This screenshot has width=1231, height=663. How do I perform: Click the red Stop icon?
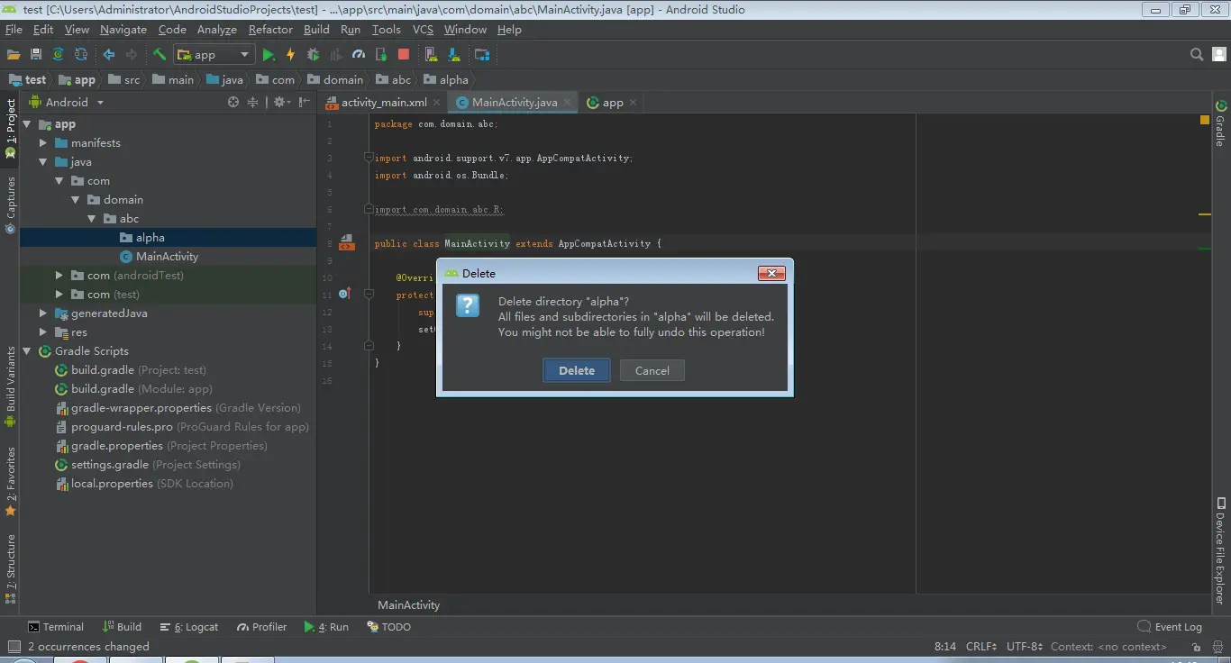point(404,55)
